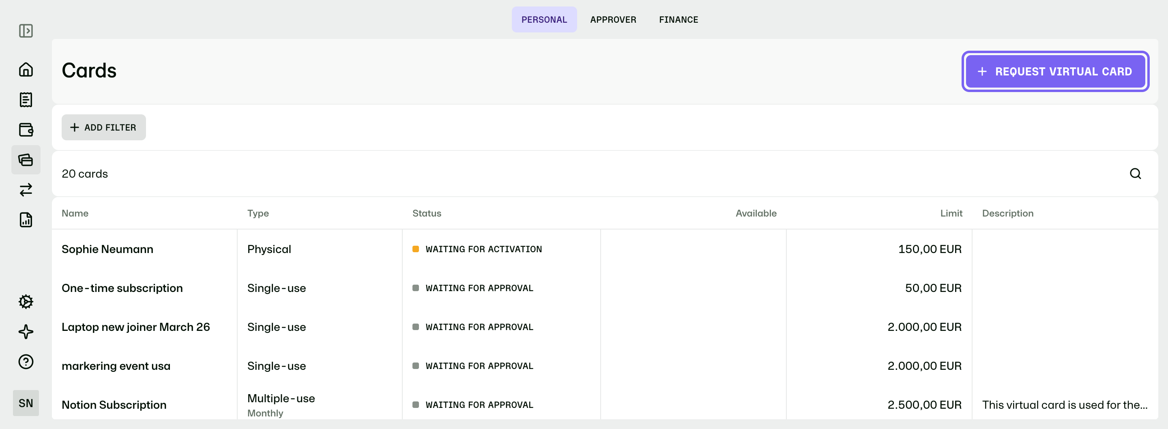This screenshot has height=429, width=1168.
Task: Open the receipts icon in the sidebar
Action: pyautogui.click(x=26, y=100)
